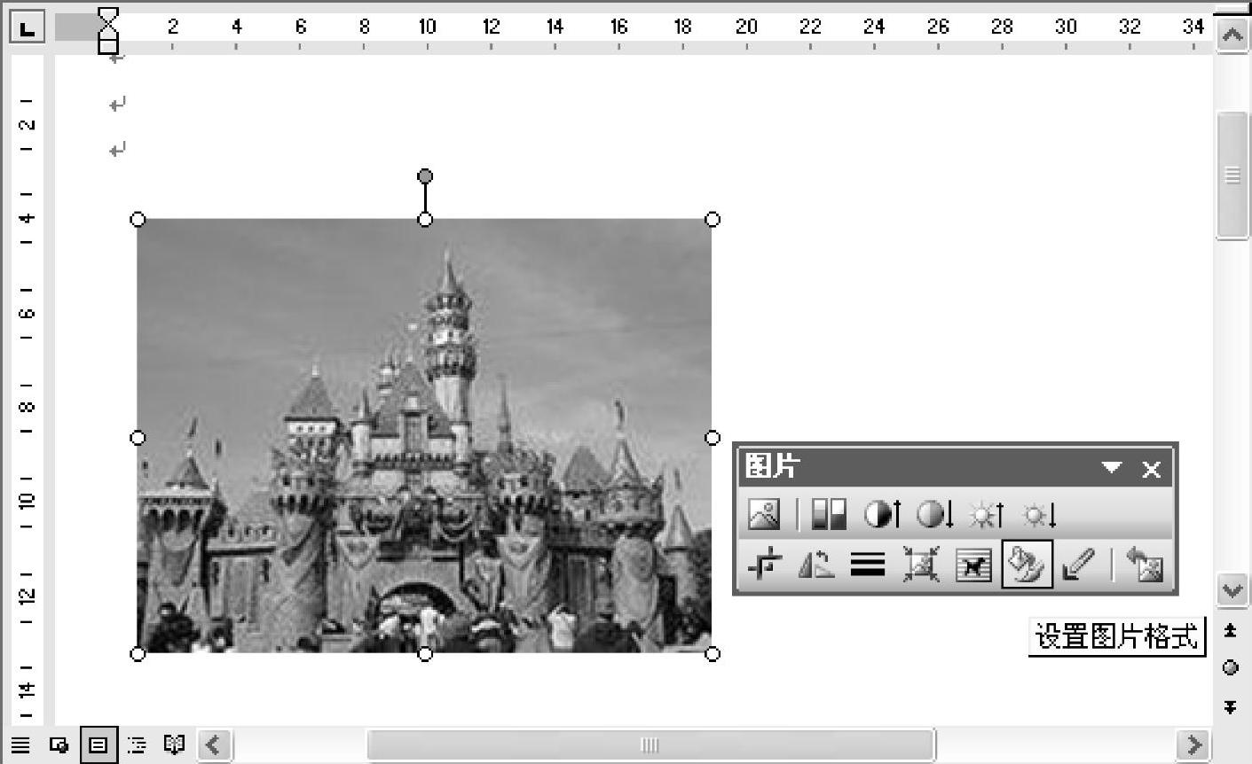The image size is (1252, 764).
Task: Click the top-right sizing handle of picture
Action: point(713,219)
